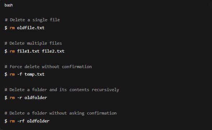Viewport: 212px width, 130px height.
Task: Click the '# Delete a single file' comment
Action: (x=32, y=20)
